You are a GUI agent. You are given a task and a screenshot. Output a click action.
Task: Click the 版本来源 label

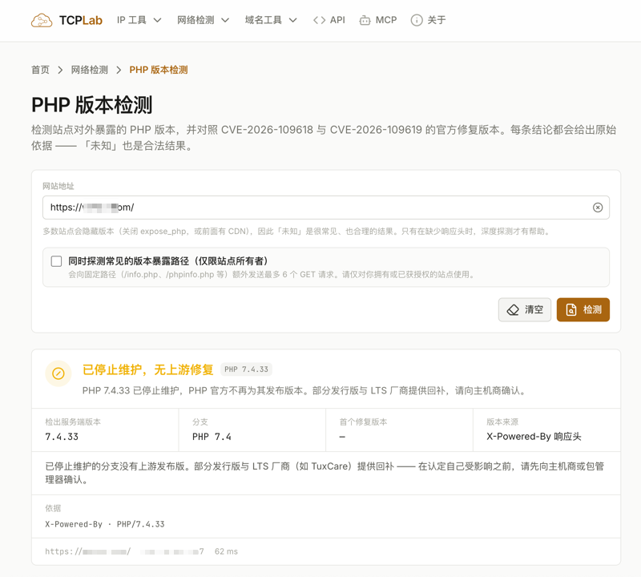pos(502,422)
